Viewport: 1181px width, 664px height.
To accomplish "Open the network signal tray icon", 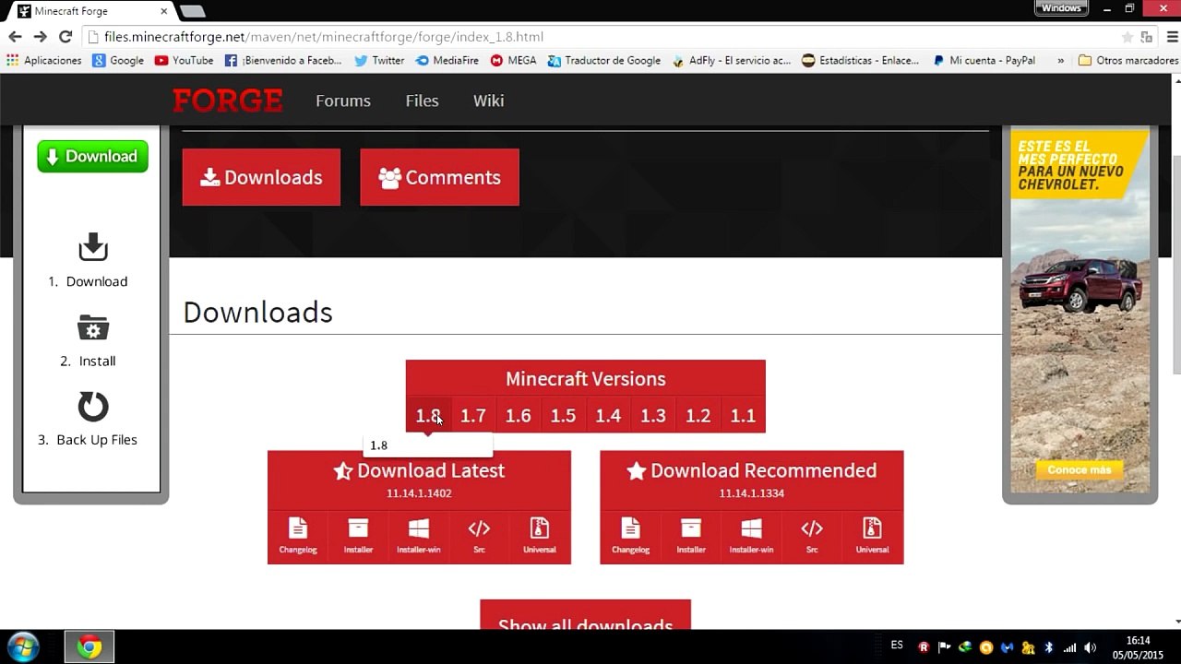I will click(x=1069, y=647).
